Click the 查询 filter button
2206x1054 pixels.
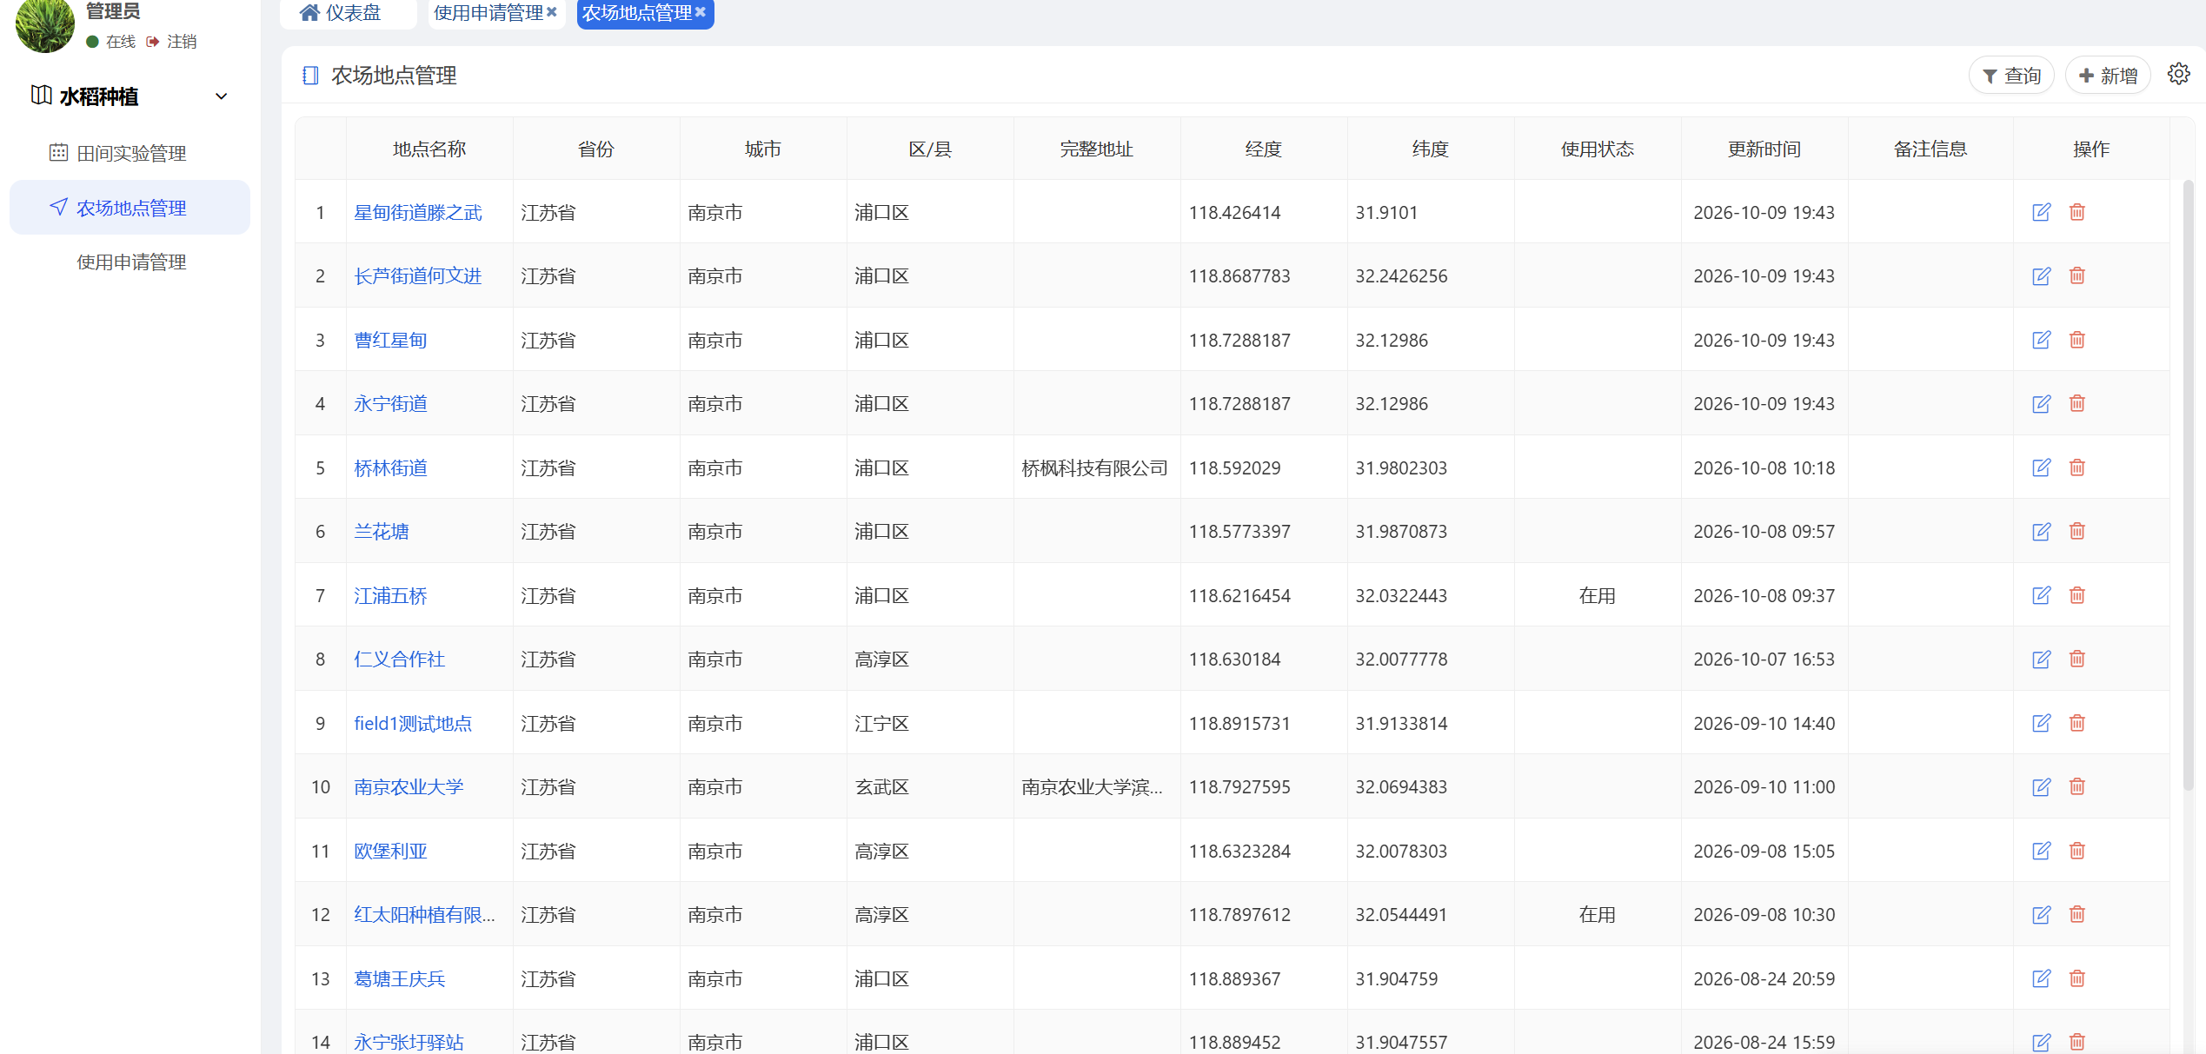(2010, 76)
